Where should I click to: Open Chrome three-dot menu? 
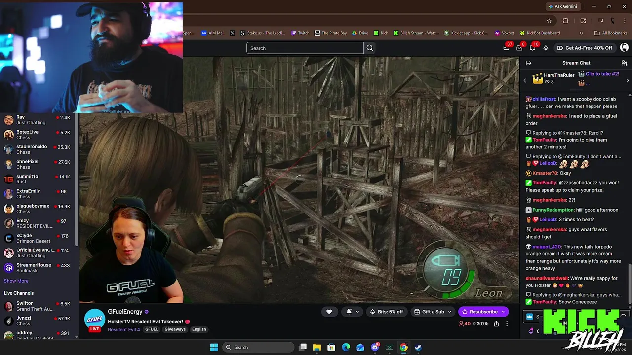pyautogui.click(x=624, y=21)
